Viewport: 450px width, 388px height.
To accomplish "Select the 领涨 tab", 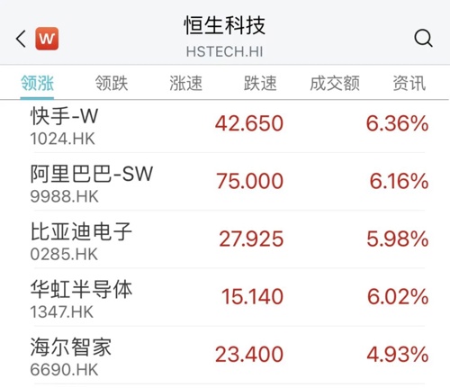I will [x=37, y=83].
